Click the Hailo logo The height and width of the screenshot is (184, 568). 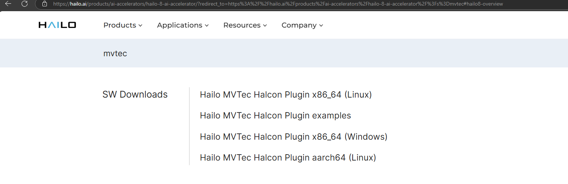[57, 25]
